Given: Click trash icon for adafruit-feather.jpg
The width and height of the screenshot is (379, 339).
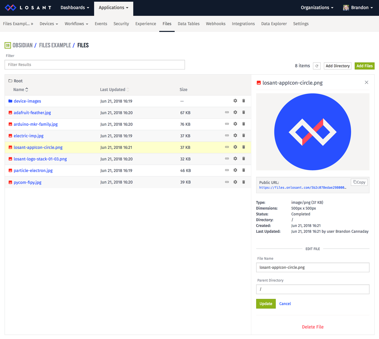Looking at the screenshot, I should 244,112.
